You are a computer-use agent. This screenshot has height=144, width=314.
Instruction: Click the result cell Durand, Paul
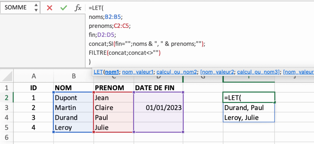coord(249,108)
